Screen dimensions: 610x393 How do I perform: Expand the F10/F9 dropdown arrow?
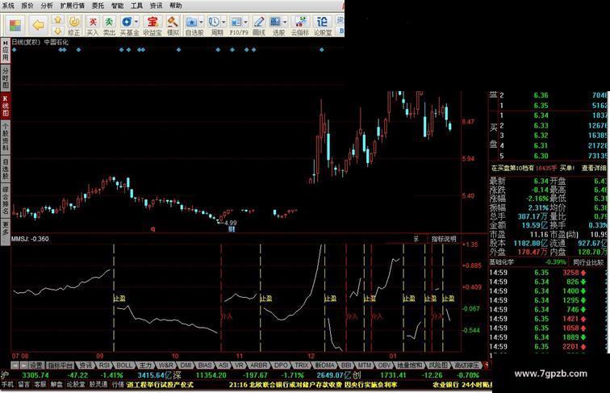(246, 22)
